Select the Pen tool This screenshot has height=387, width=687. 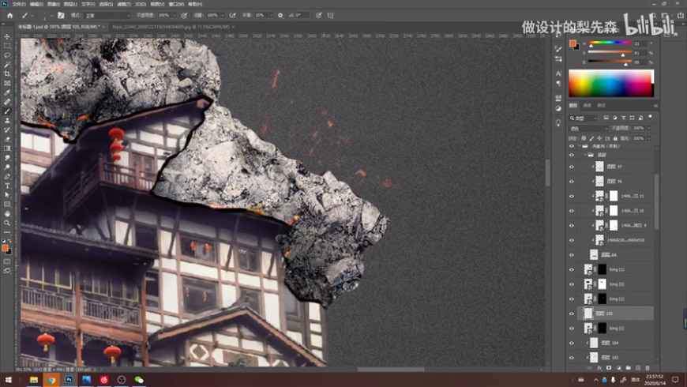point(7,177)
